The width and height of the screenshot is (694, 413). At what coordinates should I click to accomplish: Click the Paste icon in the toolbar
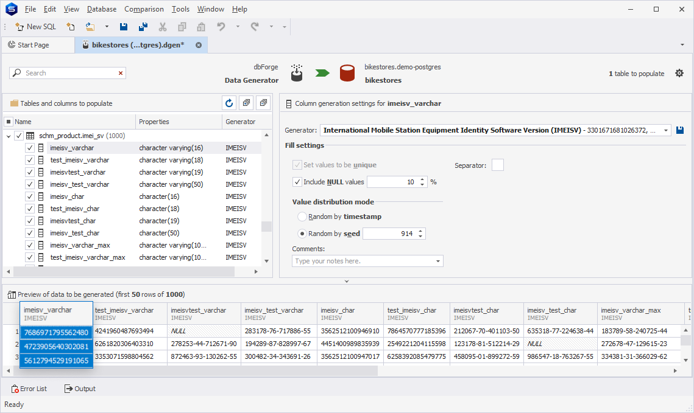pyautogui.click(x=201, y=27)
